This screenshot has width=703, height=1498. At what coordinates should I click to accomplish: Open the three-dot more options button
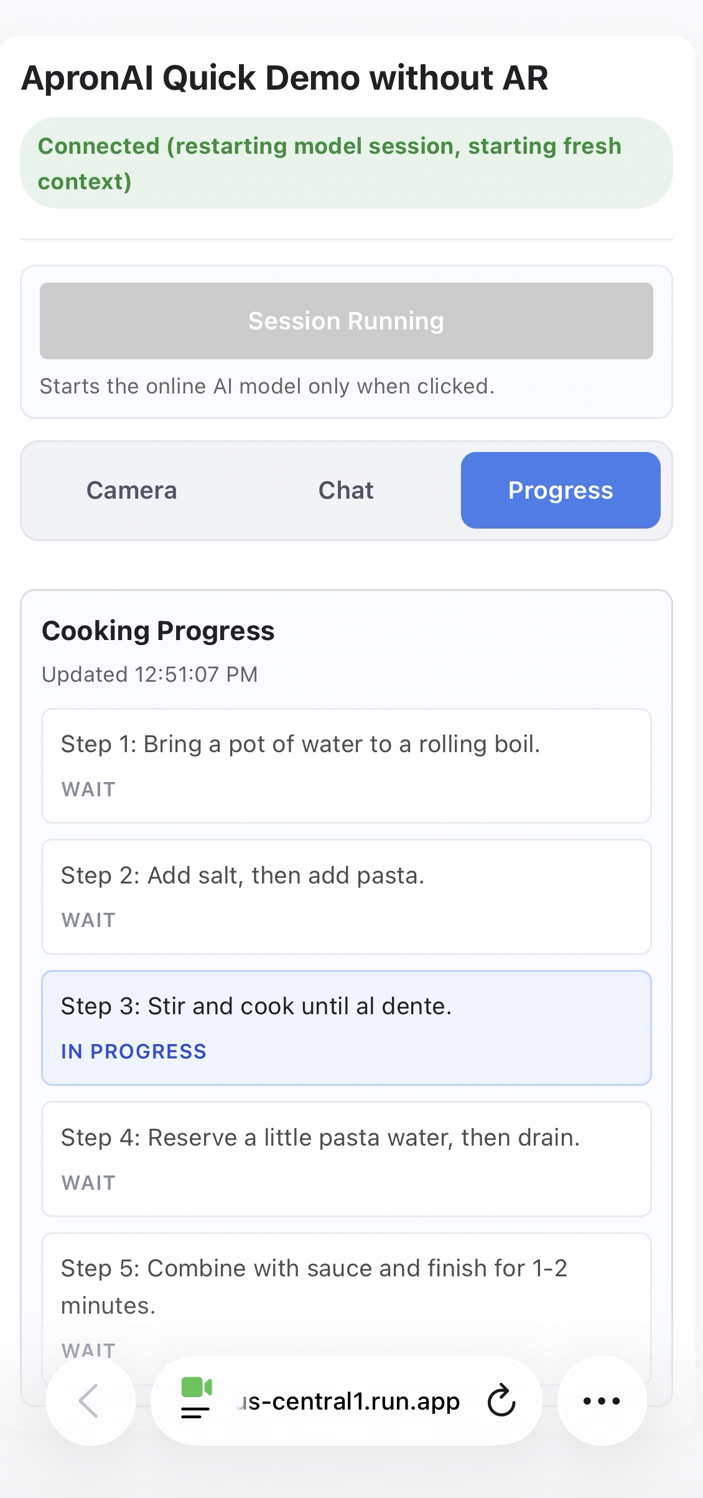click(602, 1401)
